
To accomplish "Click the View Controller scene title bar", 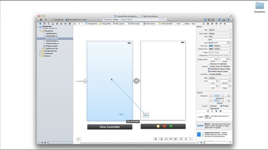I will click(110, 127).
